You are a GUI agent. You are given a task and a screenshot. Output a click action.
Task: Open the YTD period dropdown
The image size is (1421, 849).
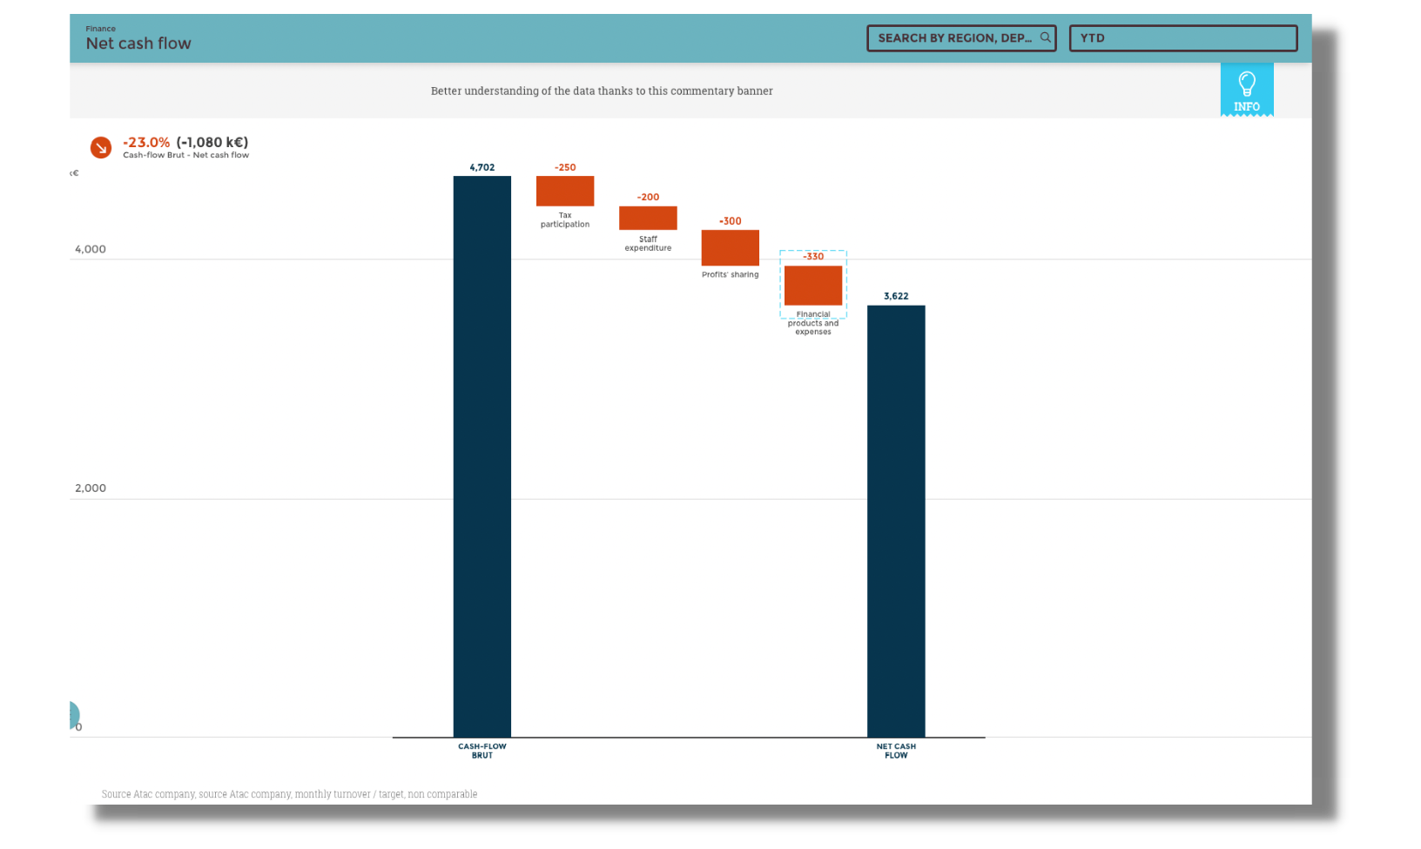pos(1182,38)
